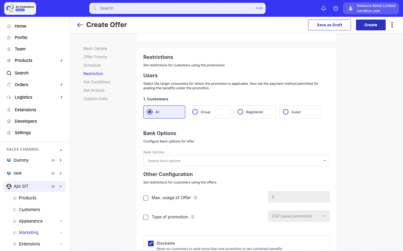Image resolution: width=403 pixels, height=251 pixels.
Task: Select Developers in the sidebar
Action: click(26, 121)
